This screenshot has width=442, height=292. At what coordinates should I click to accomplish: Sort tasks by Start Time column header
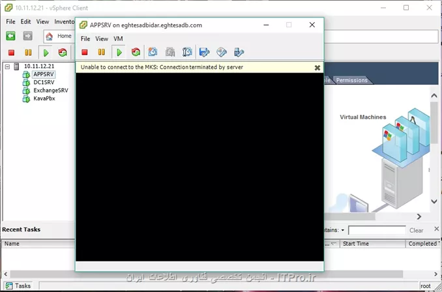coord(372,244)
